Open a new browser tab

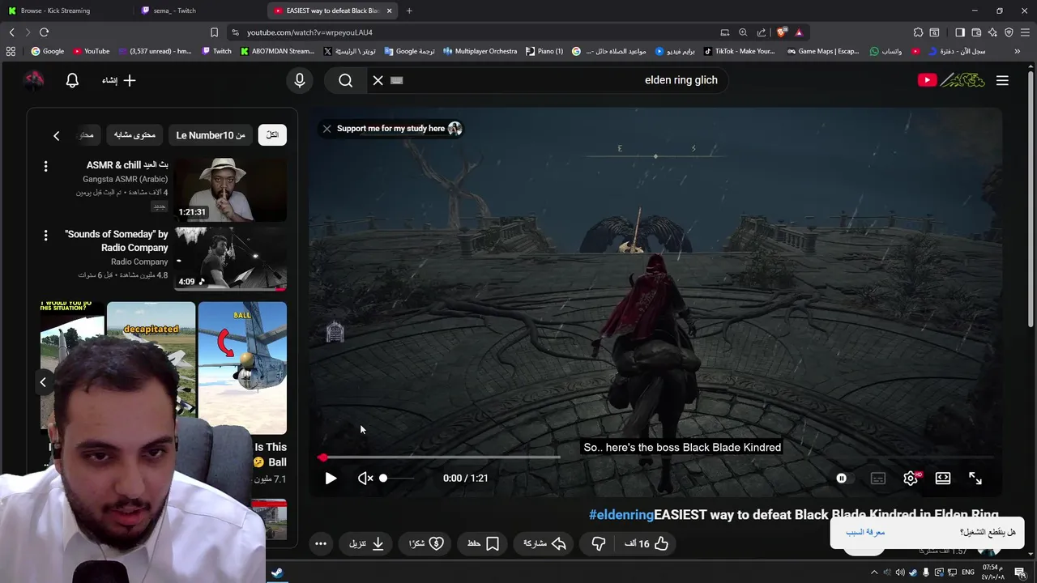tap(409, 11)
